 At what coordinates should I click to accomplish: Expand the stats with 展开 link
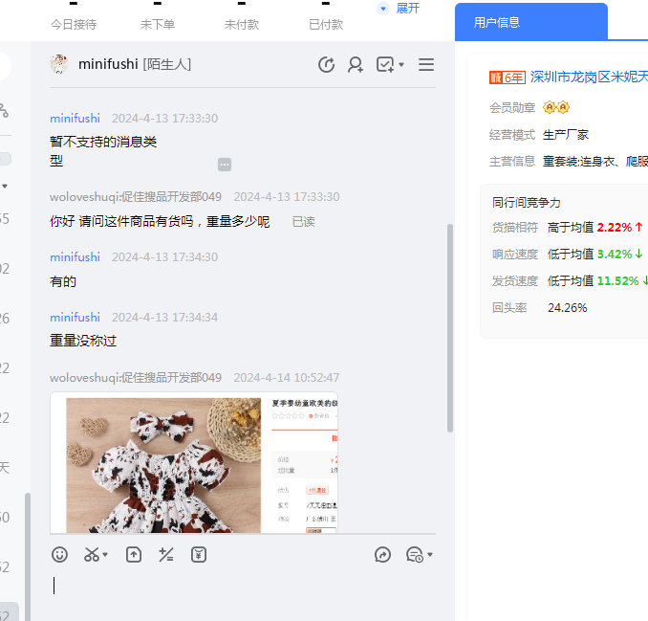tap(407, 9)
